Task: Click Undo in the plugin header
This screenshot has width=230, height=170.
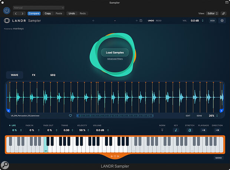Action: (72, 13)
